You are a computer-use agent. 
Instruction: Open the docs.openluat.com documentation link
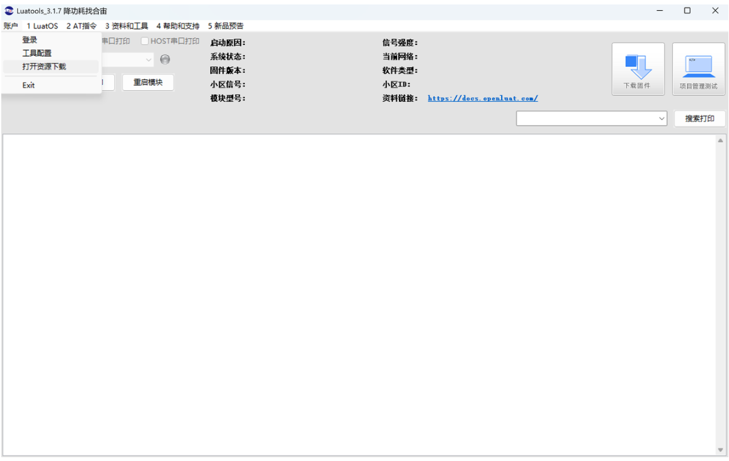[x=482, y=98]
